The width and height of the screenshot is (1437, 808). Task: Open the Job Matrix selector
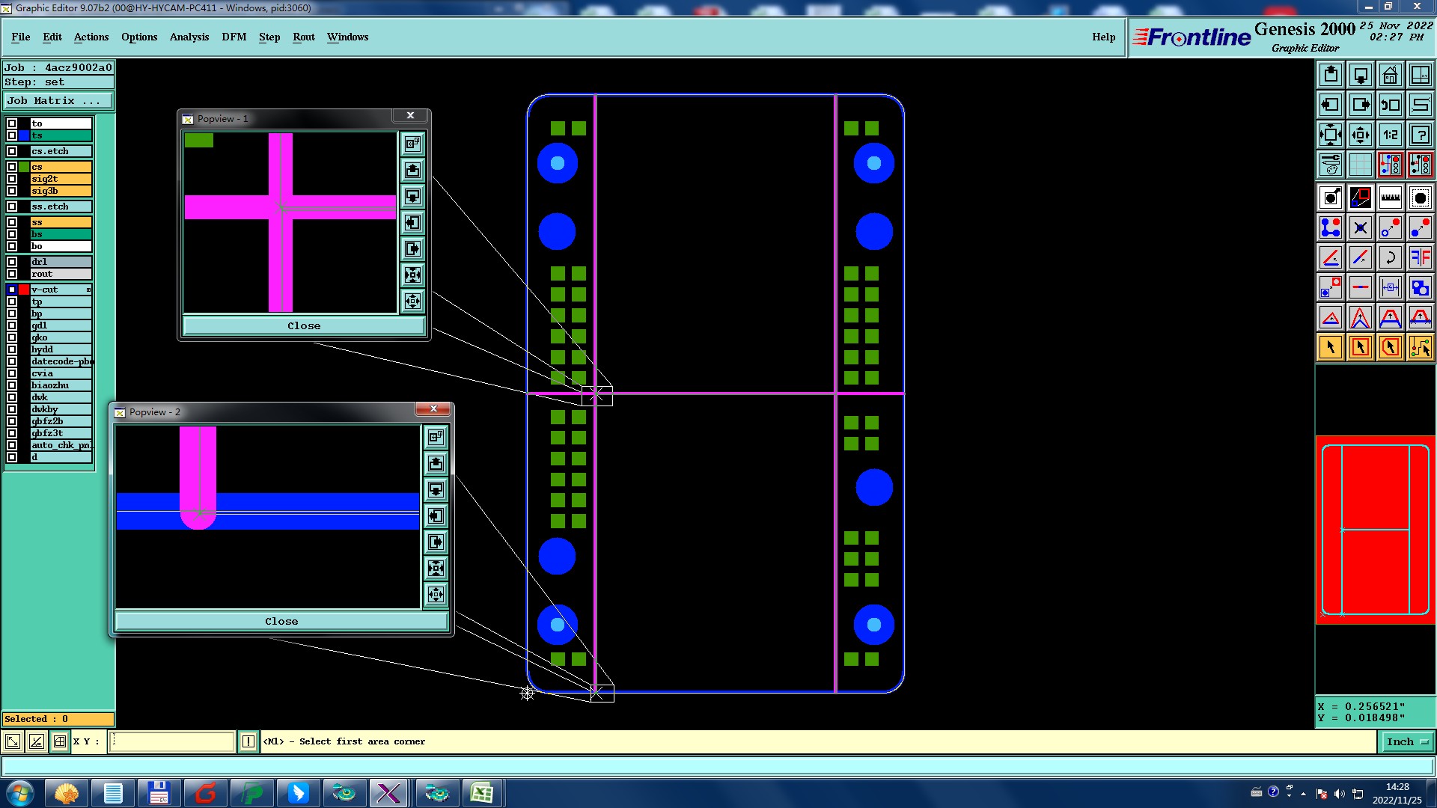point(58,101)
